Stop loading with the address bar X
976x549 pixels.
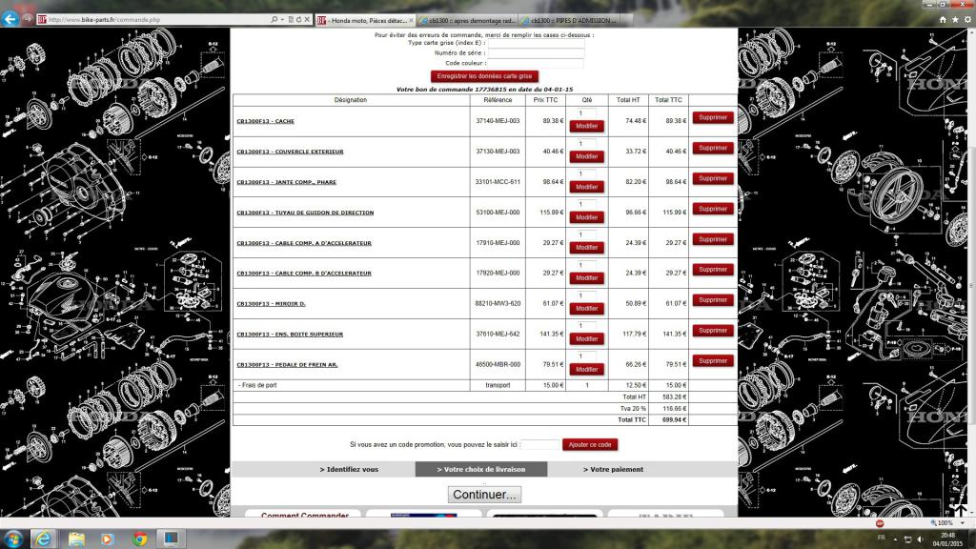click(307, 19)
